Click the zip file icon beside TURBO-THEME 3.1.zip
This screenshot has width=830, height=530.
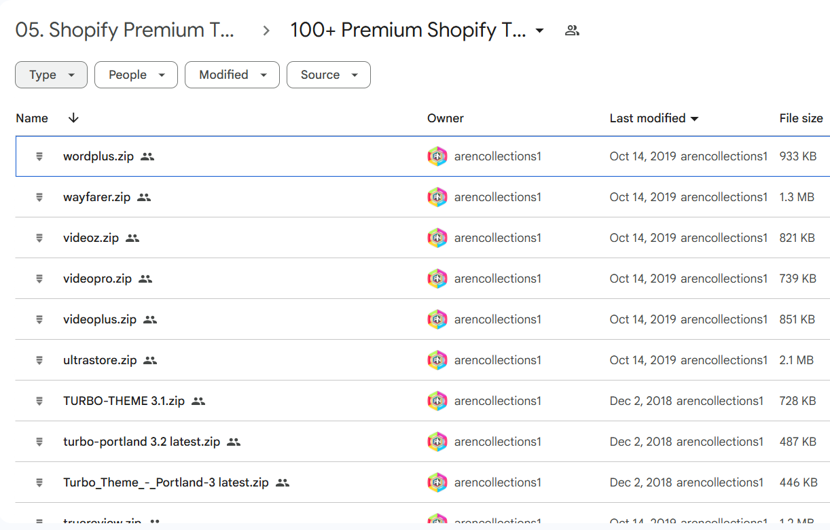coord(39,401)
